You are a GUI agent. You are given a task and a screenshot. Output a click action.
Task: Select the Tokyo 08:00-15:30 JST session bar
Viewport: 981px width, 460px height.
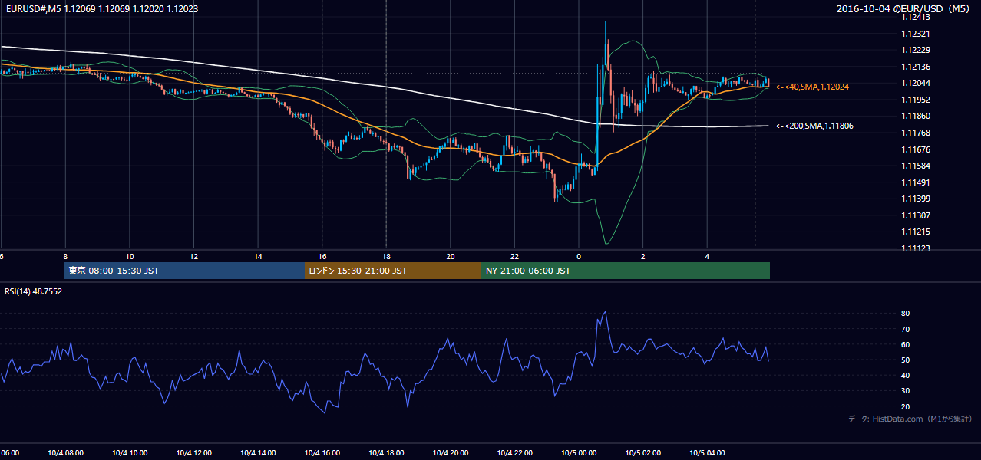tap(184, 271)
